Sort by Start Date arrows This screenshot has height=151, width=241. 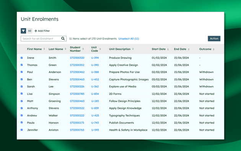[x=168, y=49]
